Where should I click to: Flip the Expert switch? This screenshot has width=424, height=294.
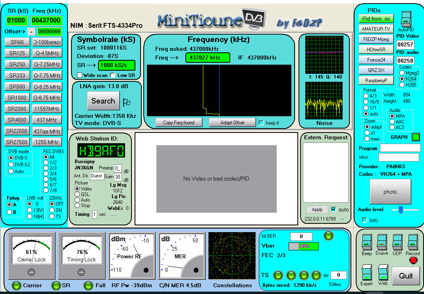(x=367, y=273)
